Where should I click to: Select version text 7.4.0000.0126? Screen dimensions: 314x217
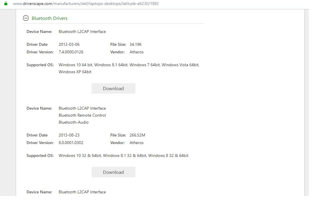71,52
